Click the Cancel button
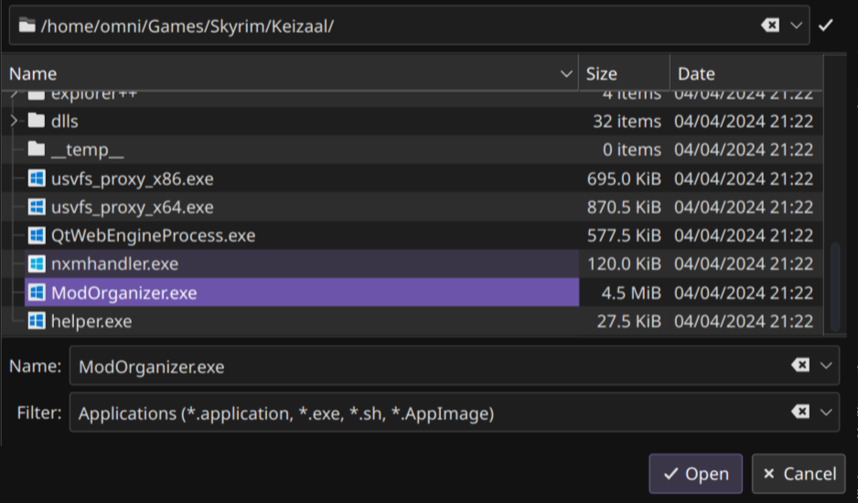The width and height of the screenshot is (858, 503). coord(799,474)
